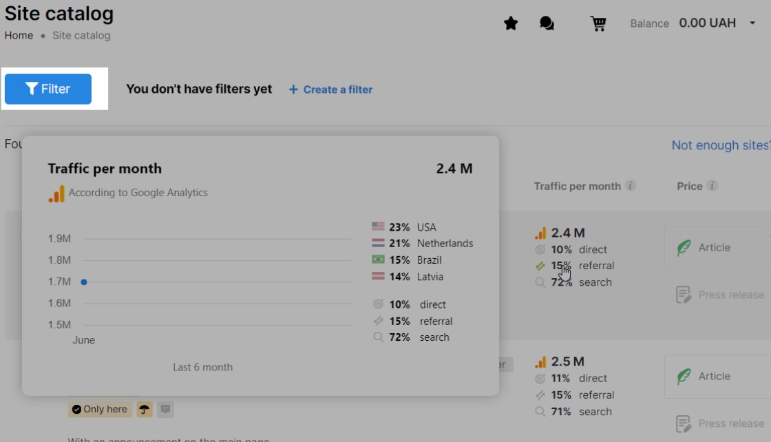
Task: Open the Not enough sites link
Action: click(720, 145)
